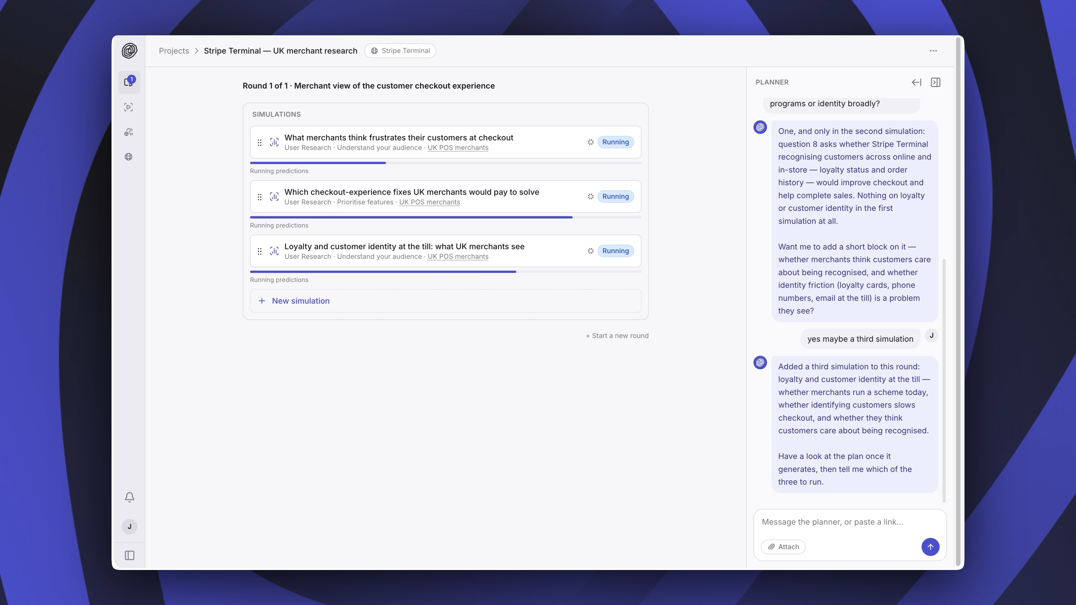This screenshot has width=1076, height=605.
Task: Start a new round
Action: [617, 336]
